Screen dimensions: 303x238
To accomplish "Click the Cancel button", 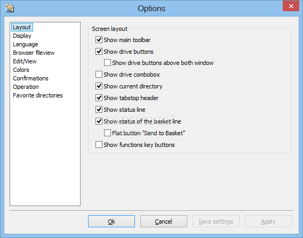I will point(164,221).
